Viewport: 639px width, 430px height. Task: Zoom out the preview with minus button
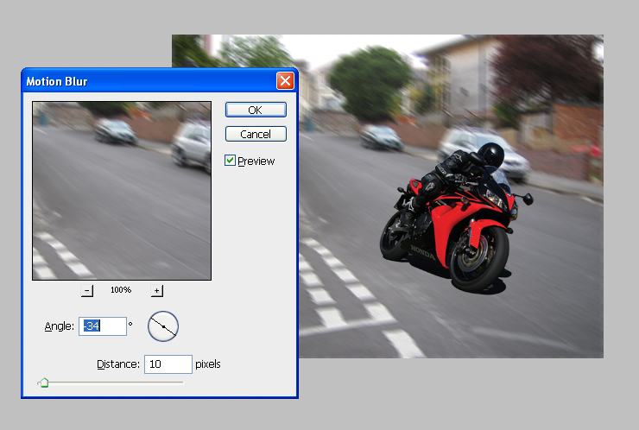[87, 290]
